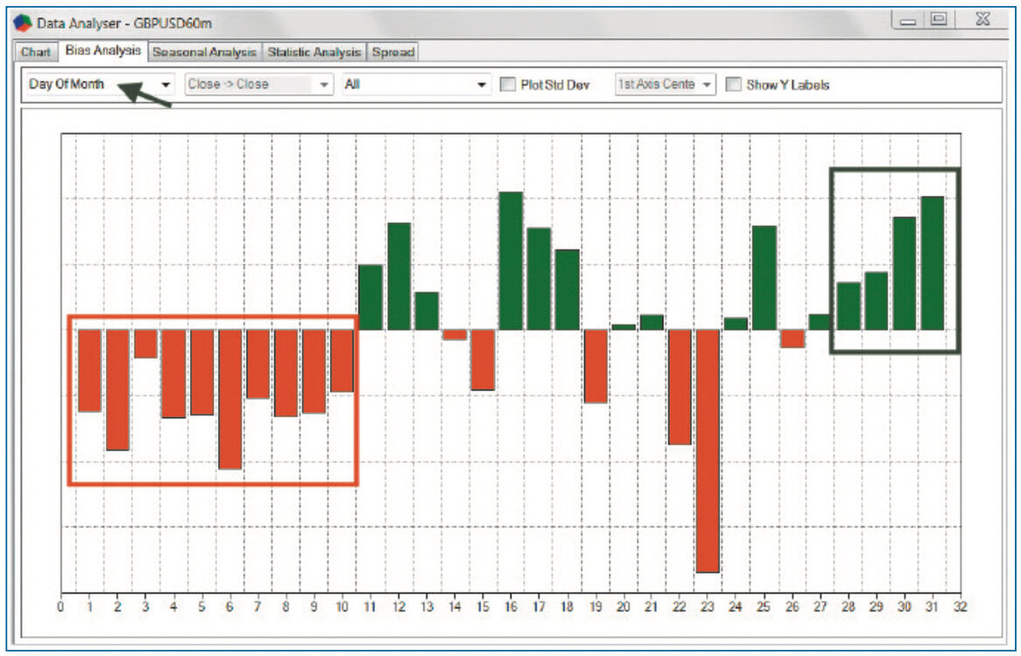Open the Seasonal Analysis tab
Viewport: 1021px width, 656px height.
[204, 52]
